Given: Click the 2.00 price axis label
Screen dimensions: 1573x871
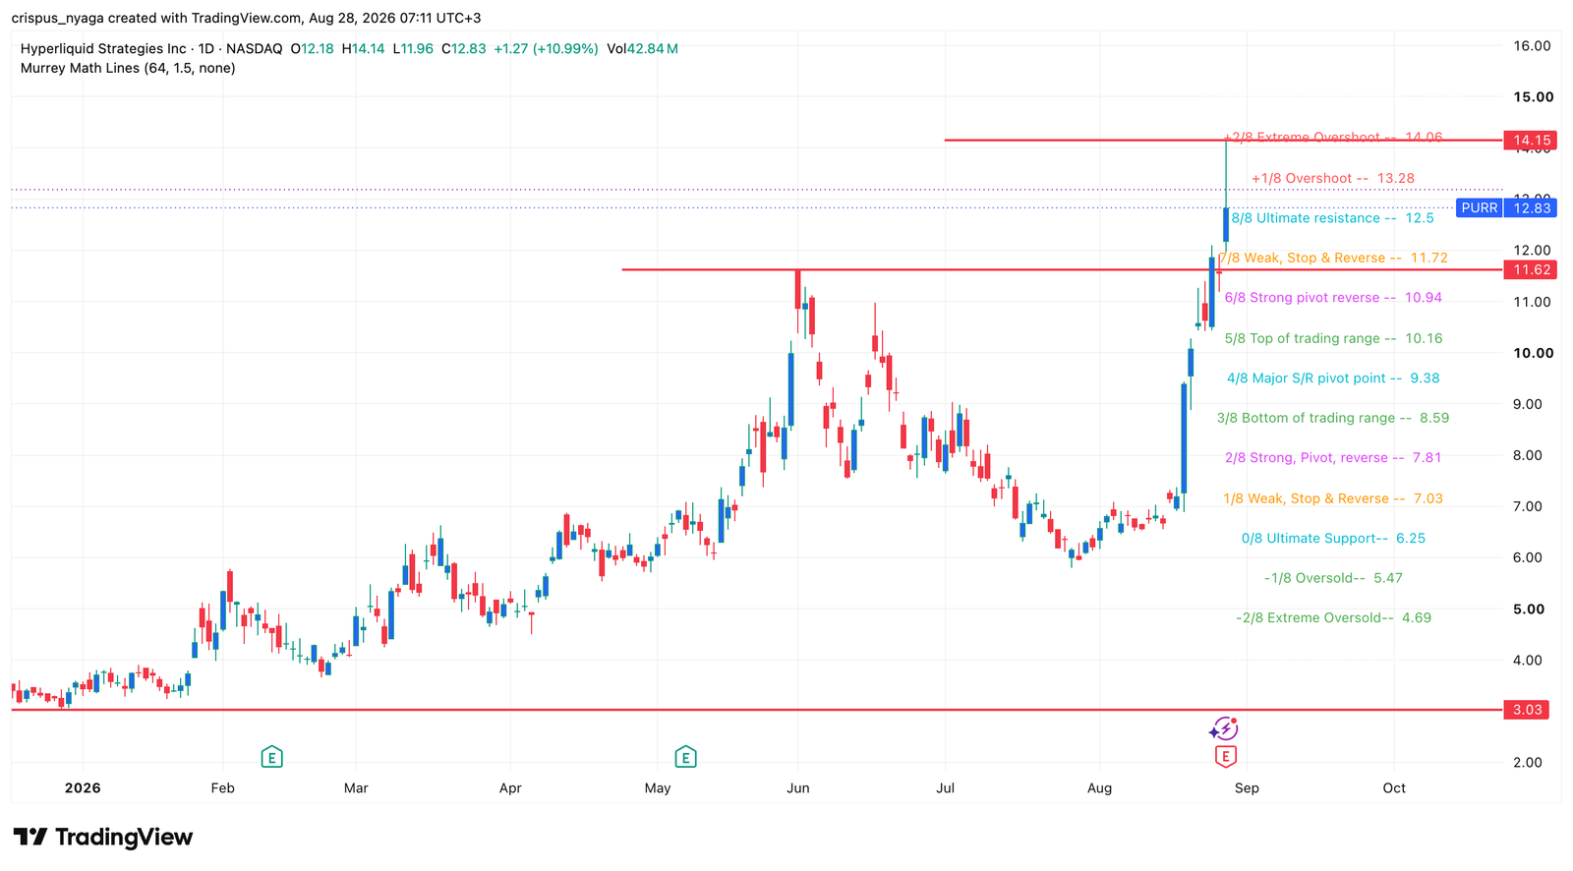Looking at the screenshot, I should [x=1527, y=762].
